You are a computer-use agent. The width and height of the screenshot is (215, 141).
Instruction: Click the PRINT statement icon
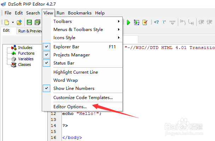[x=173, y=22]
